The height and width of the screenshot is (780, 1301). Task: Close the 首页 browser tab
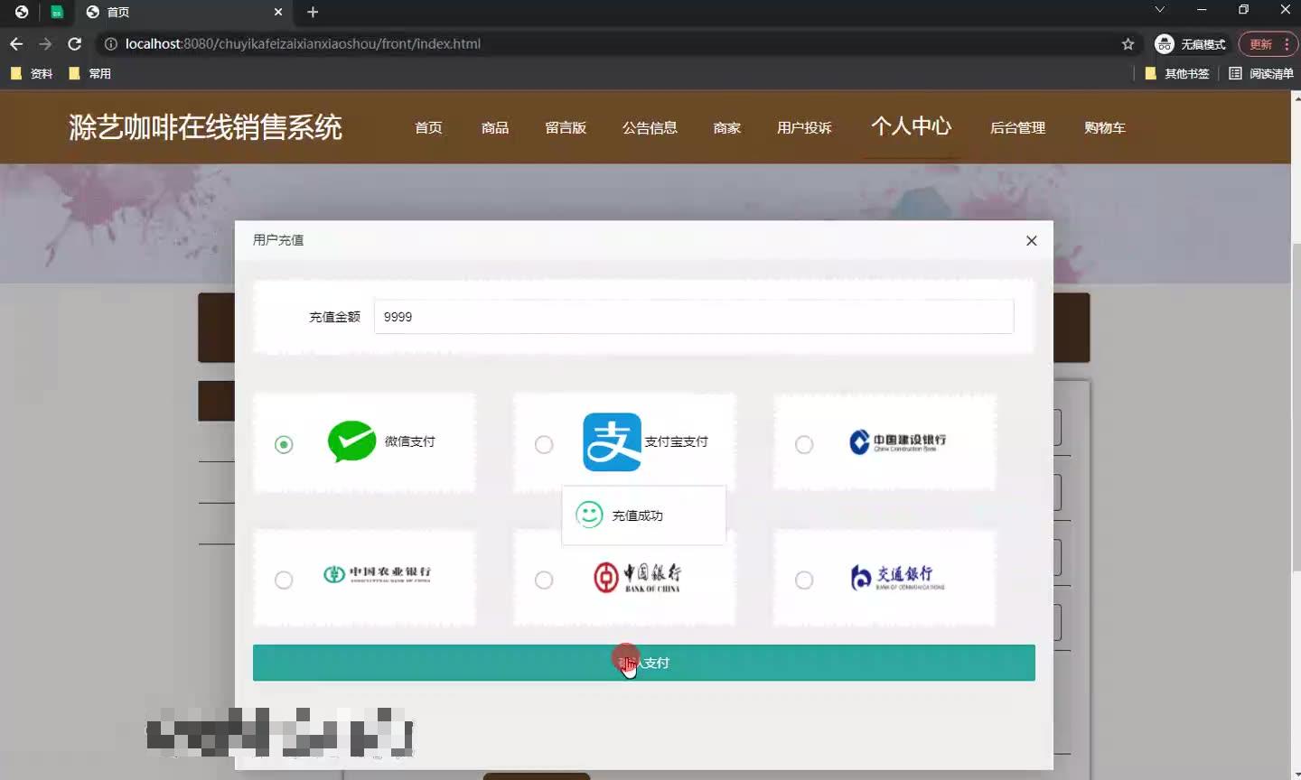pos(278,12)
